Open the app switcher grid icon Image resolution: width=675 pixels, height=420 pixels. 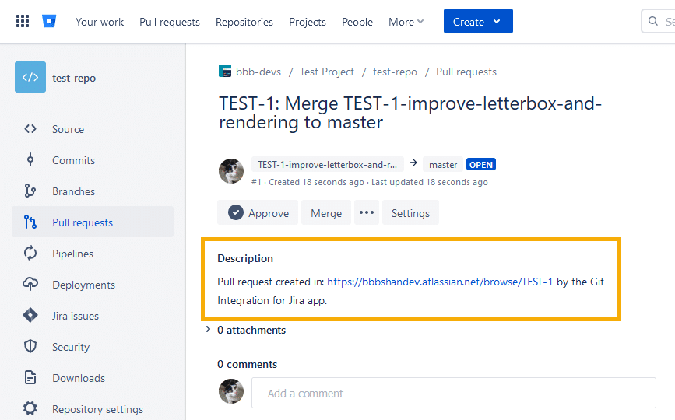23,21
